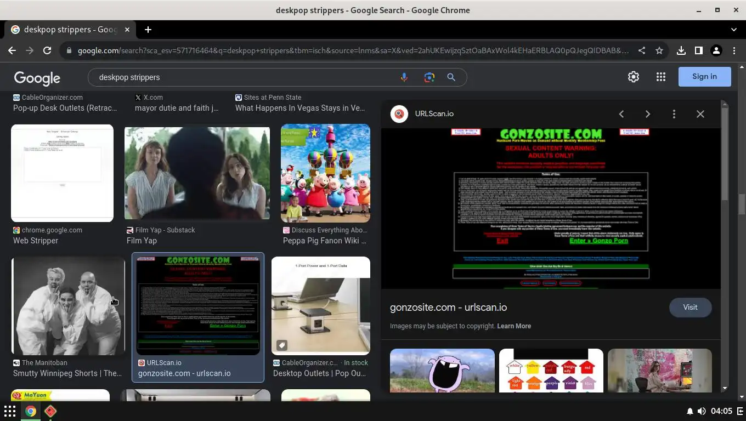The image size is (746, 421).
Task: Open Google Lens camera search icon
Action: tap(429, 77)
